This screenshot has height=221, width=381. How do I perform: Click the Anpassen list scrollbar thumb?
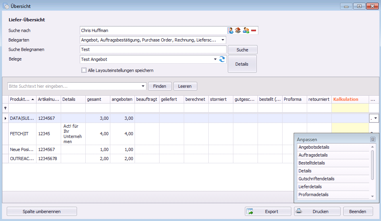(373, 165)
